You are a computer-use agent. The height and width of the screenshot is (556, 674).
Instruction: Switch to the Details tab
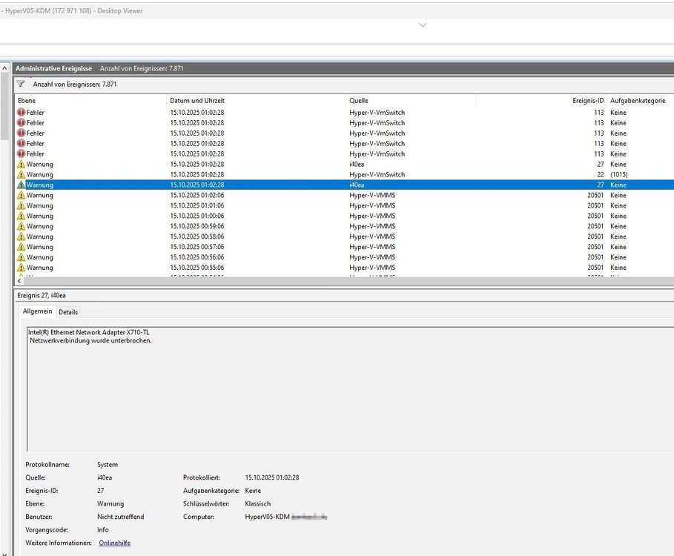coord(68,312)
